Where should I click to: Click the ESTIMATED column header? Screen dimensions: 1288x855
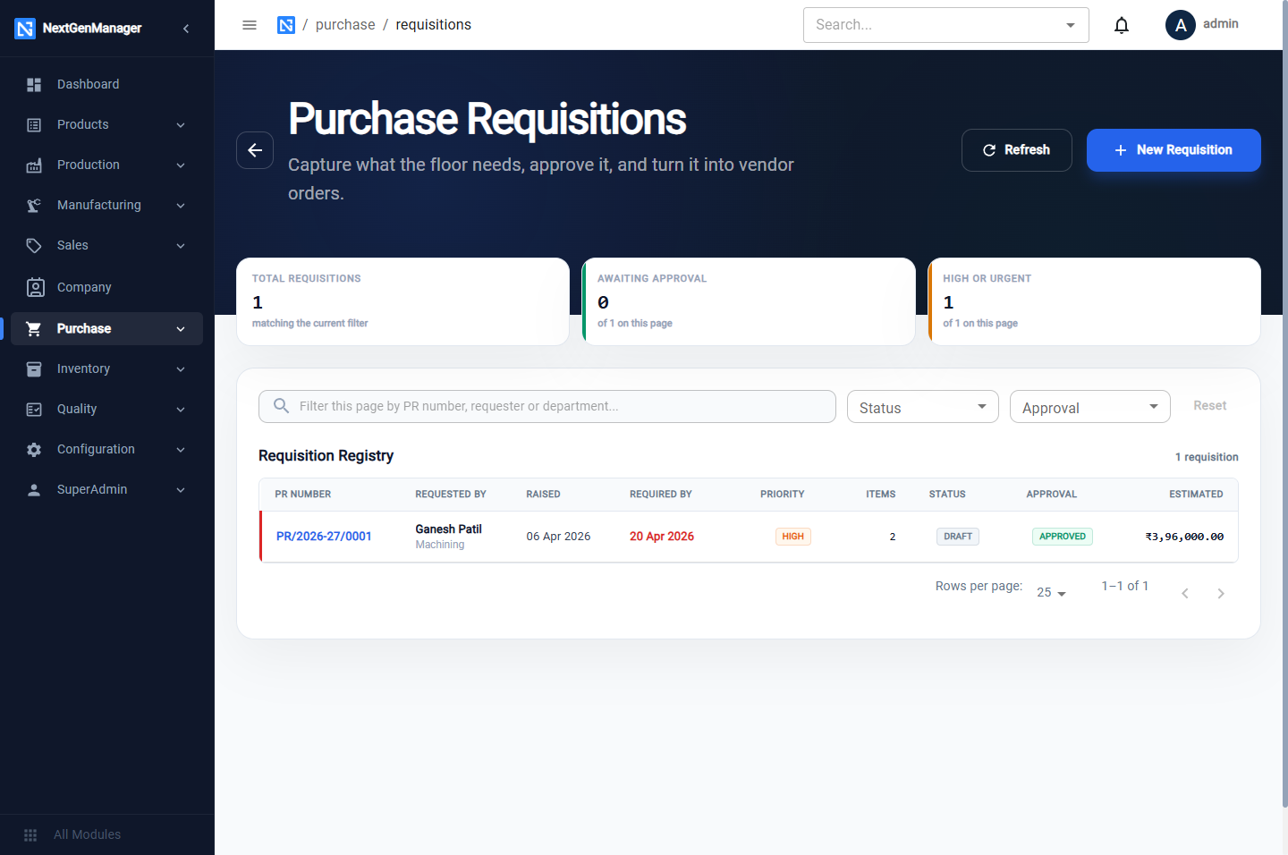pos(1196,495)
